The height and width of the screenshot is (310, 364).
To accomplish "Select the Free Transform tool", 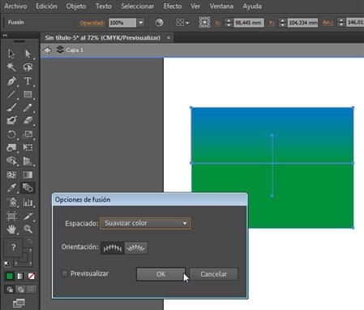I will tap(28, 148).
